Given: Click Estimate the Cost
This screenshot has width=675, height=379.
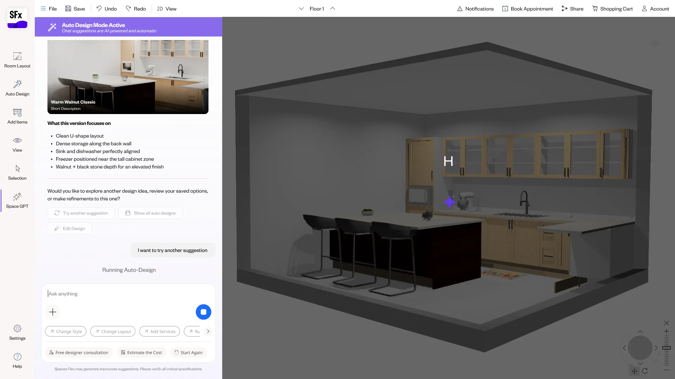Looking at the screenshot, I should [141, 352].
